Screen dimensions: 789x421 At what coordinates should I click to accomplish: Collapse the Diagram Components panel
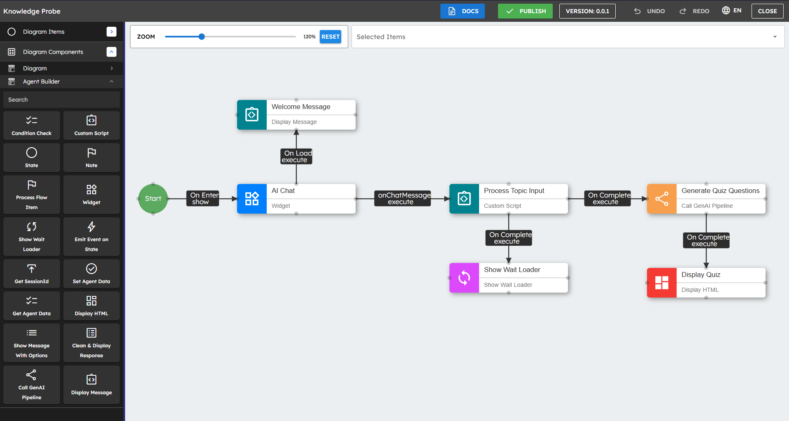tap(112, 52)
